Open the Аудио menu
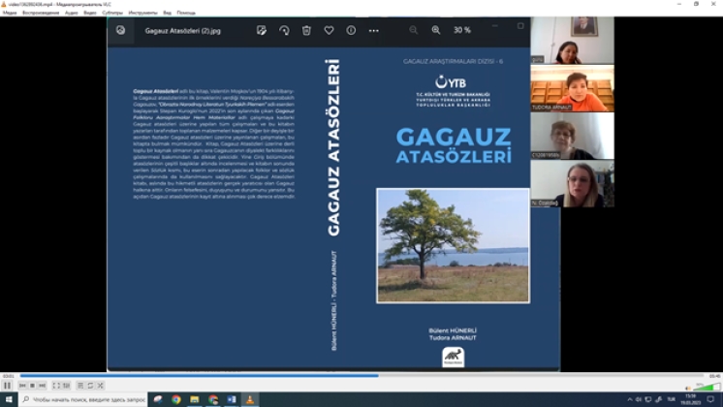Image resolution: width=723 pixels, height=407 pixels. (x=72, y=13)
